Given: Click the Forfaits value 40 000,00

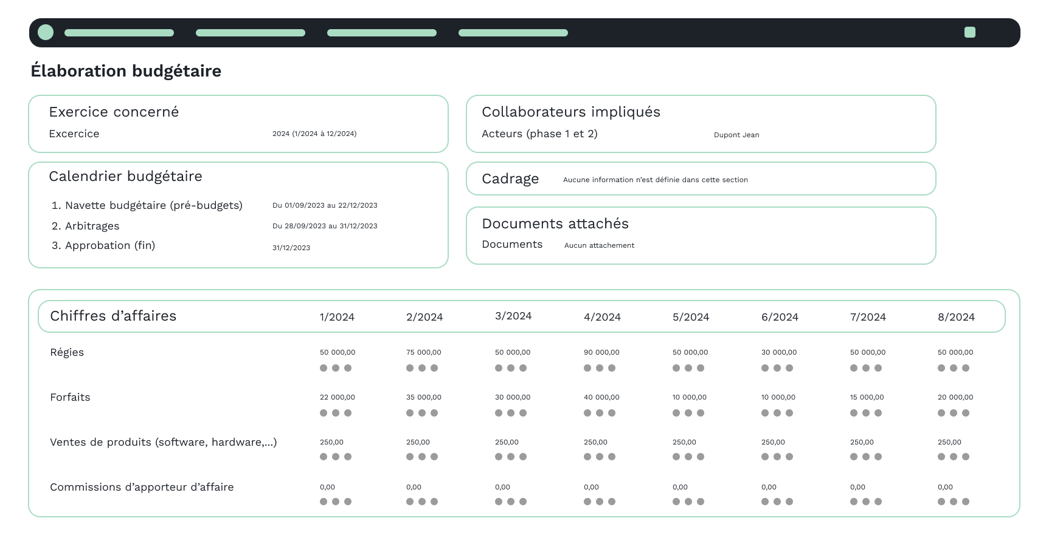Looking at the screenshot, I should pyautogui.click(x=601, y=397).
